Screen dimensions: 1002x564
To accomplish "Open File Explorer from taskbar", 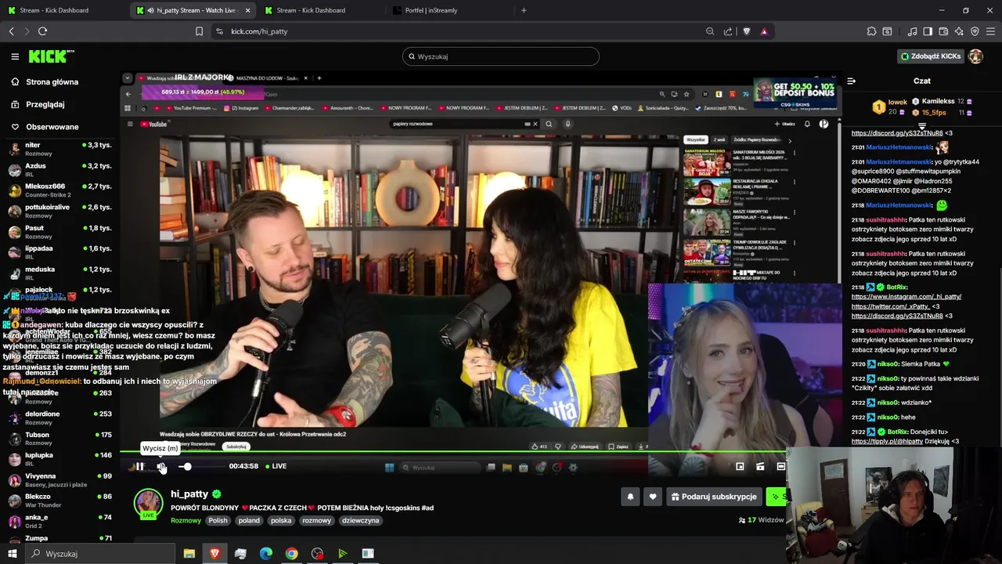I will [189, 554].
